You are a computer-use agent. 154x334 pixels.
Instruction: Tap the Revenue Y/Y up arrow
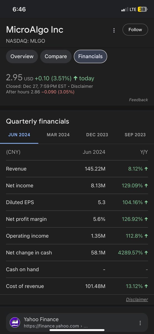tap(146, 169)
